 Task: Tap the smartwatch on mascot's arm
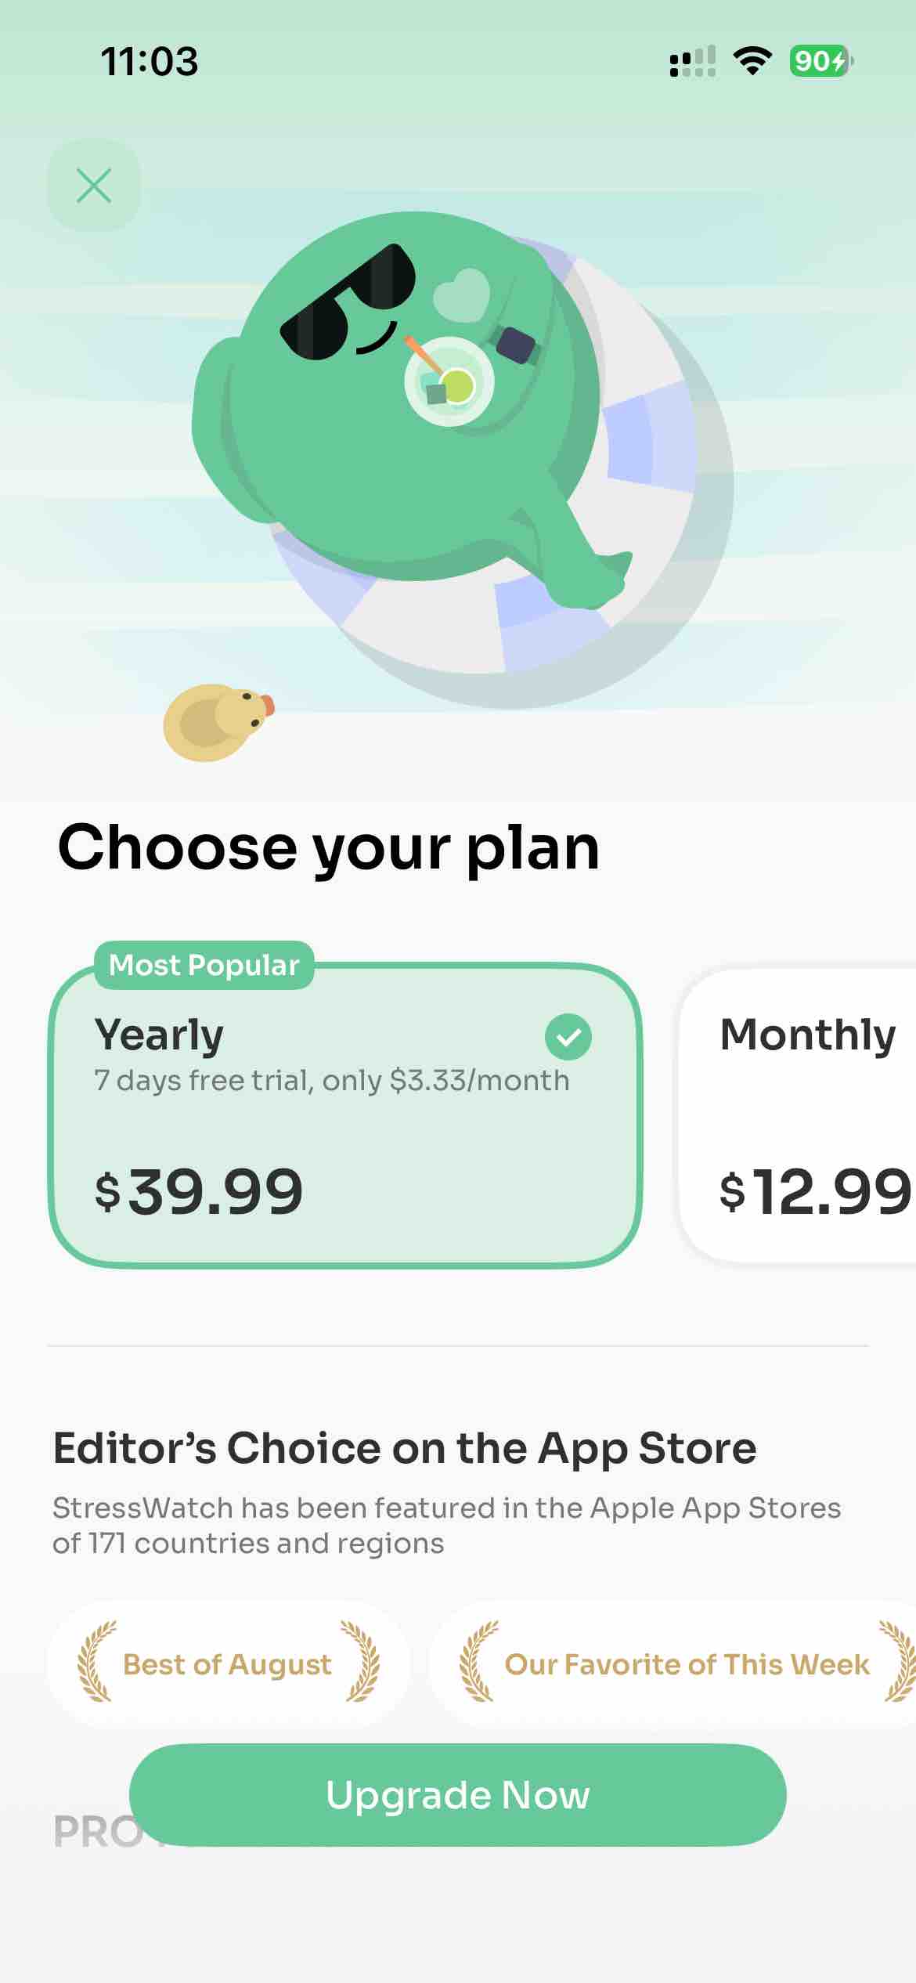click(x=515, y=345)
